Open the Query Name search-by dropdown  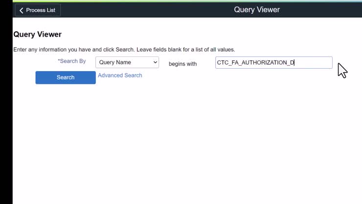coord(127,62)
